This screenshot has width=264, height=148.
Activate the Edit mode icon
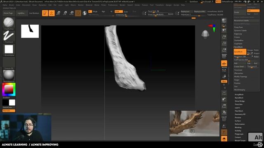(45, 13)
